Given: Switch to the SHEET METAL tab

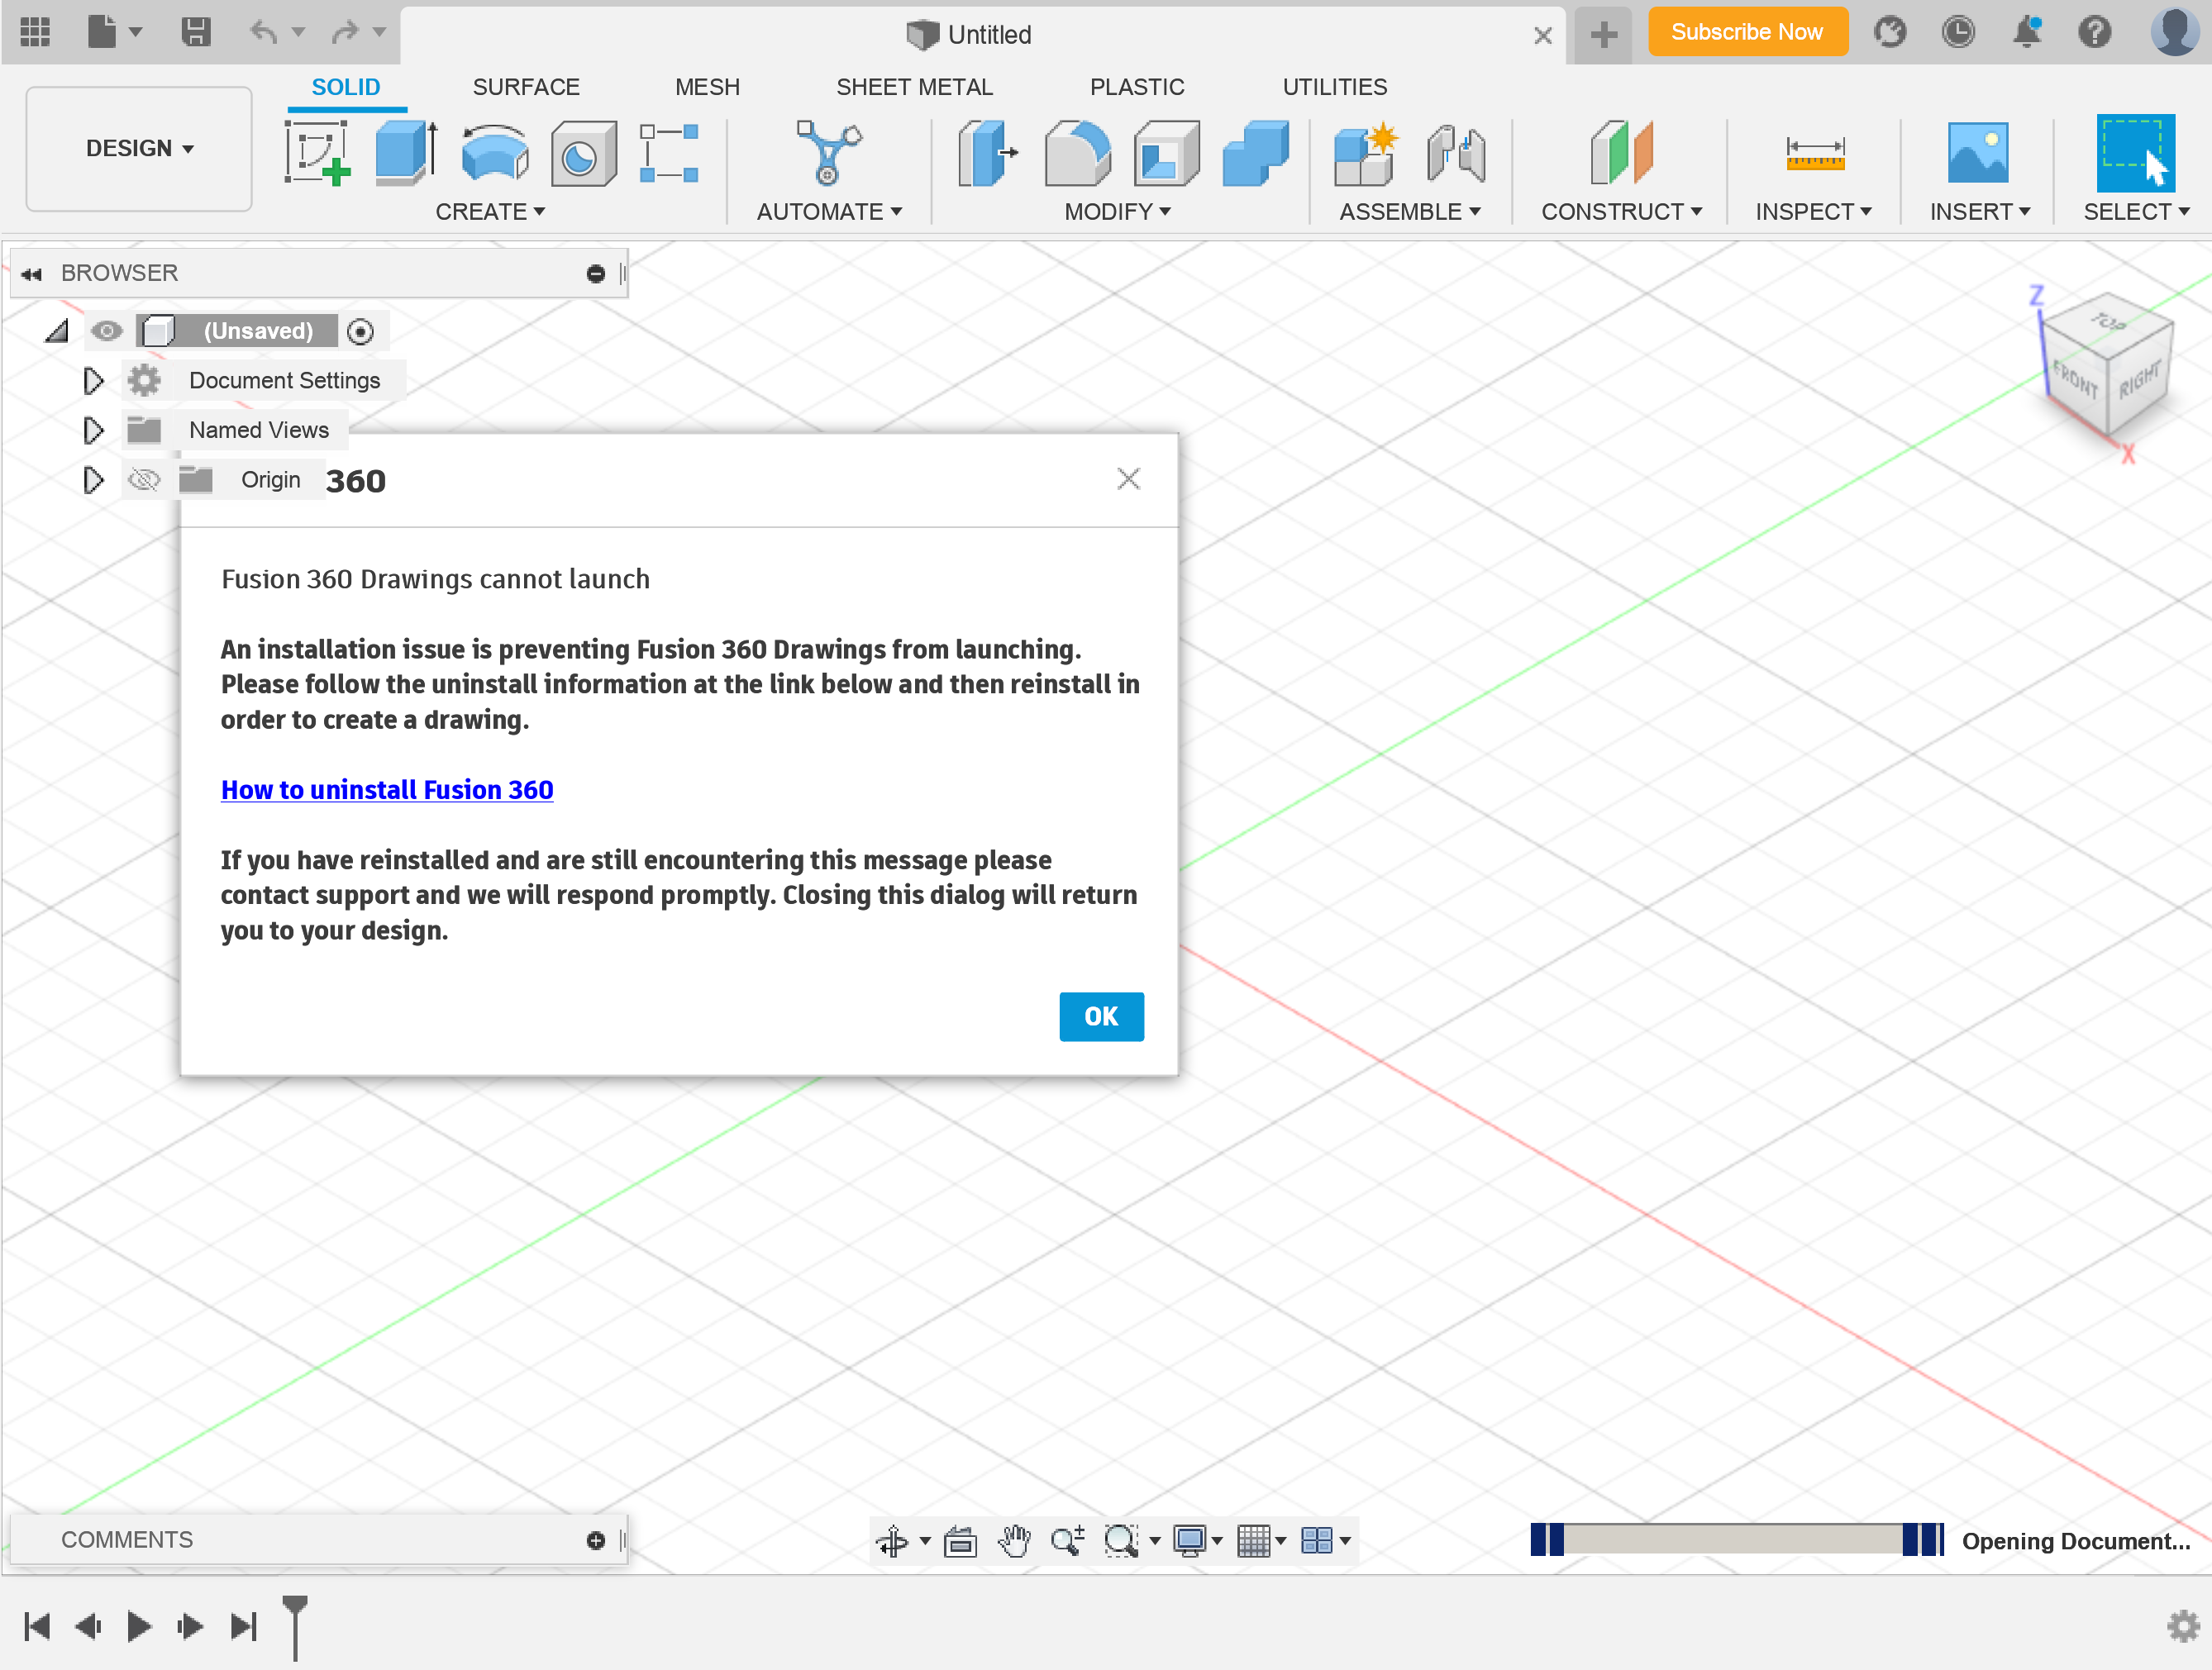Looking at the screenshot, I should pyautogui.click(x=914, y=87).
